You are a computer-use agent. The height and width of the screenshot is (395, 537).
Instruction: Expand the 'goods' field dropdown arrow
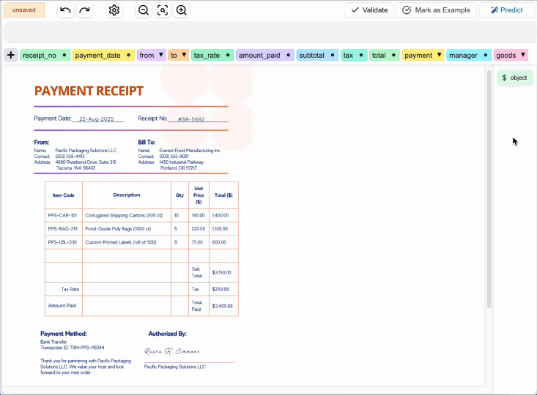tap(522, 55)
